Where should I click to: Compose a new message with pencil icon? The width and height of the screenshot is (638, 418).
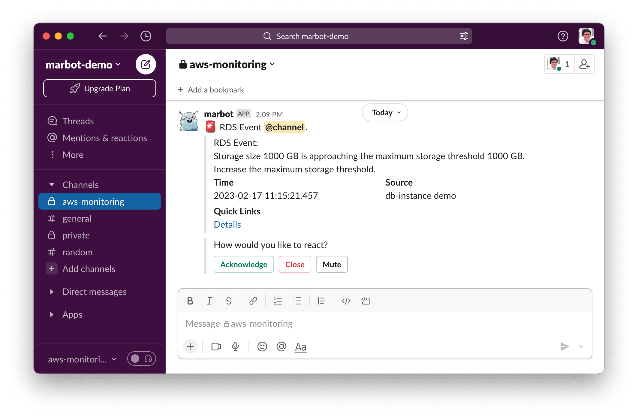[x=146, y=64]
